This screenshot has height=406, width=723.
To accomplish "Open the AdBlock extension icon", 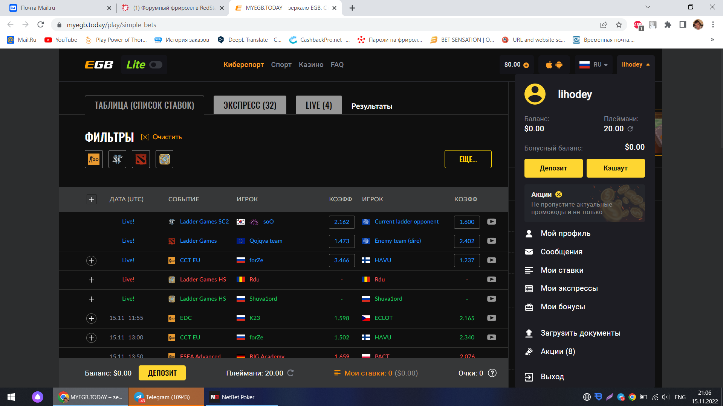I will tap(638, 25).
